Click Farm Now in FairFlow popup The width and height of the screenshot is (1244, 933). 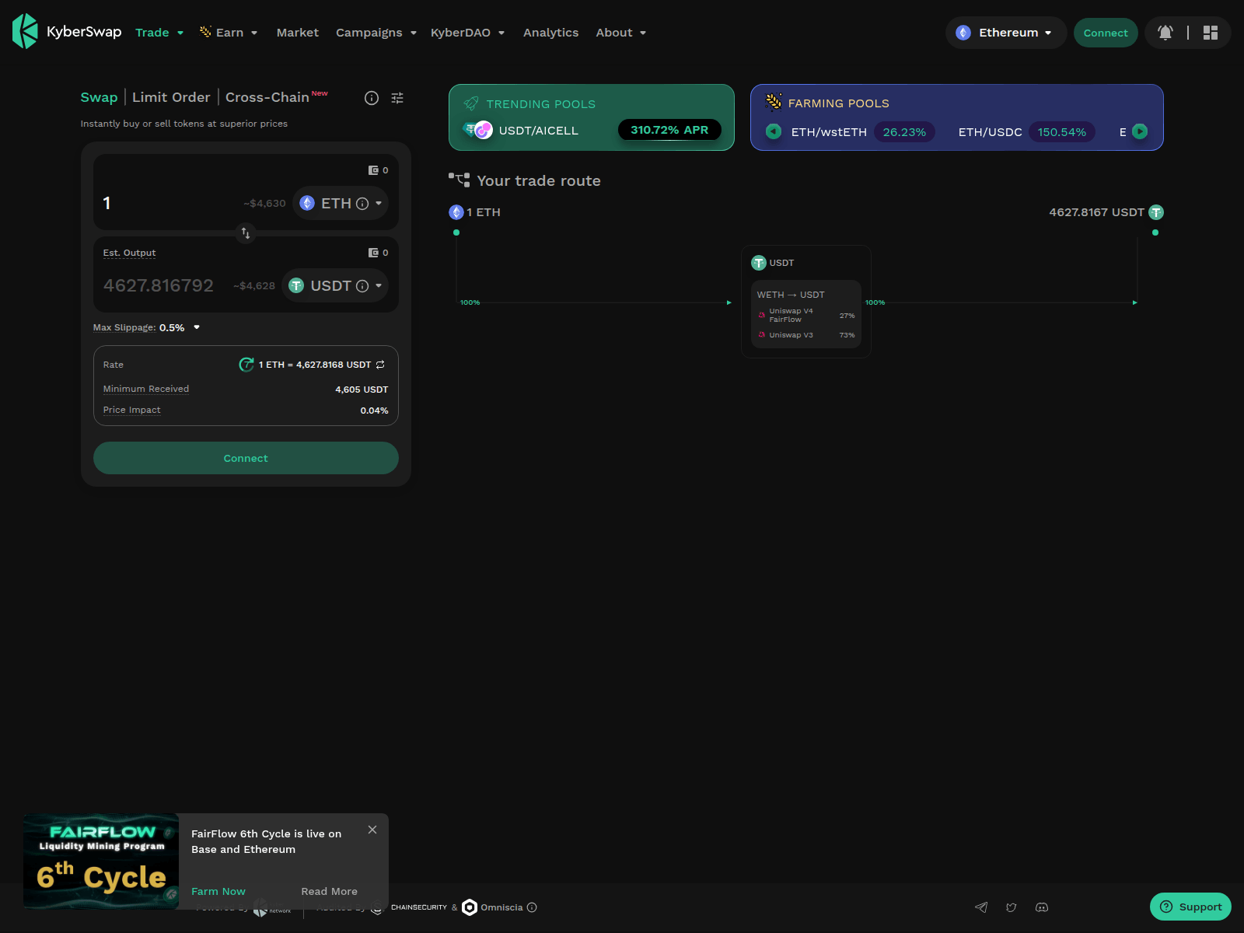(218, 891)
